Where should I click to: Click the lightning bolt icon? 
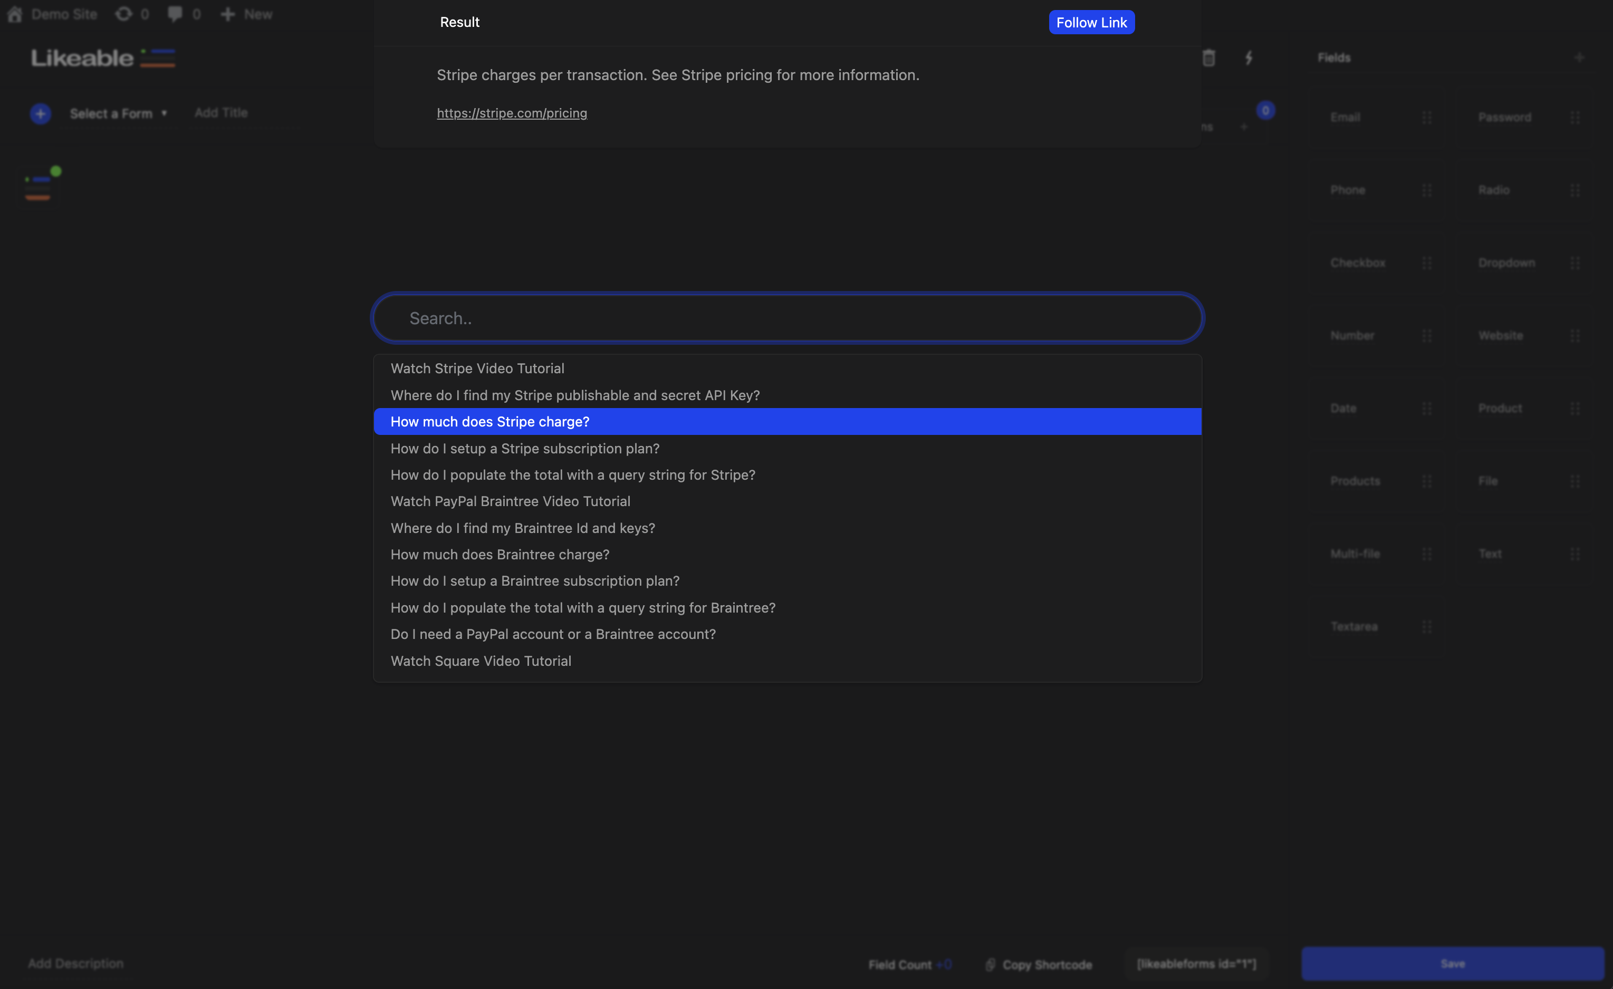(x=1249, y=57)
